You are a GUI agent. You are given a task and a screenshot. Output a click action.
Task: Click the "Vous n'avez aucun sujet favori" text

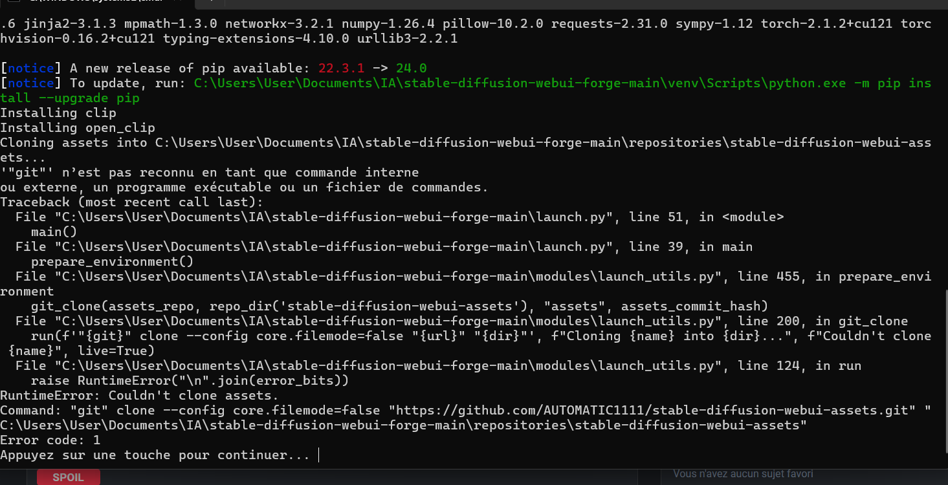tap(743, 474)
